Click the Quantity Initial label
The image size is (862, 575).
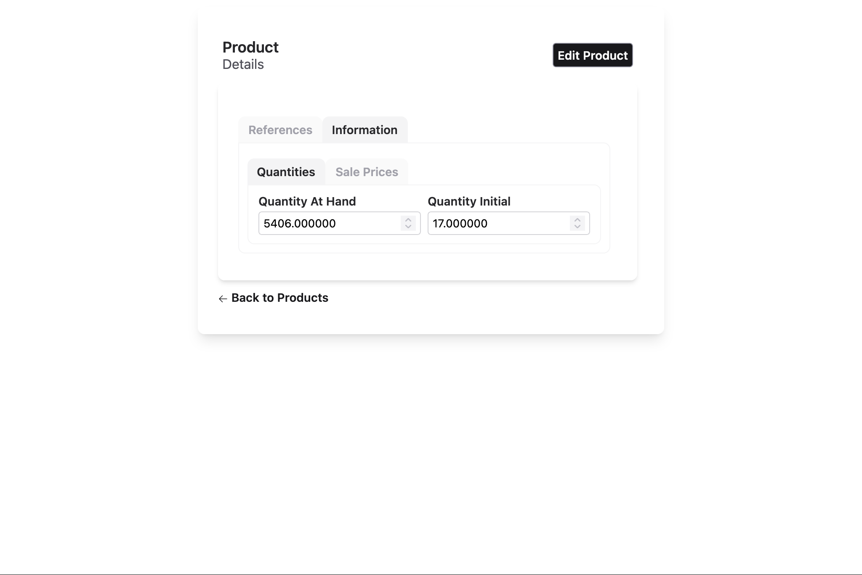coord(469,201)
